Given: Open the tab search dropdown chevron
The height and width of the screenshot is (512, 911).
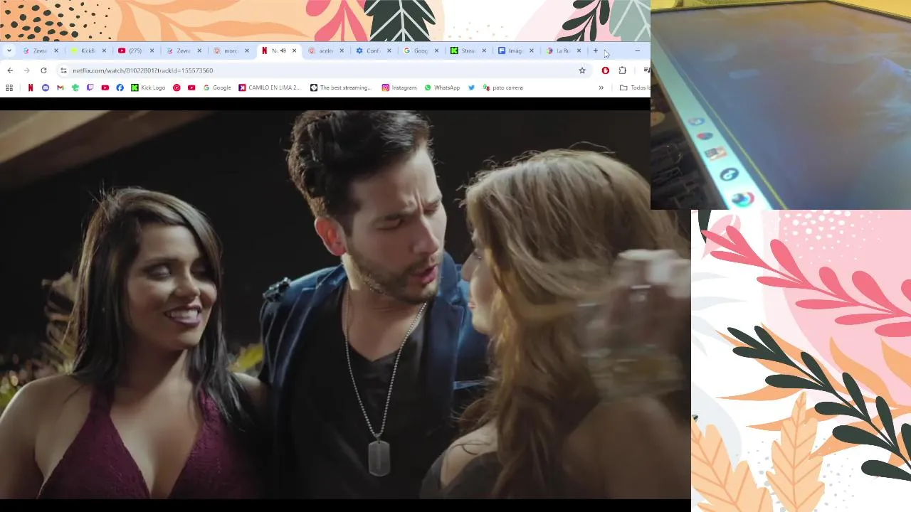Looking at the screenshot, I should click(9, 50).
